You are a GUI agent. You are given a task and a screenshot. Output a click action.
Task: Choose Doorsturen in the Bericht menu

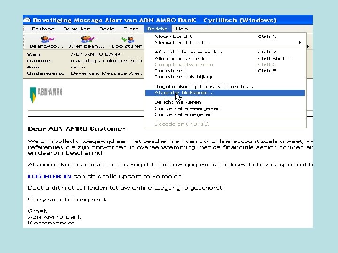point(225,71)
